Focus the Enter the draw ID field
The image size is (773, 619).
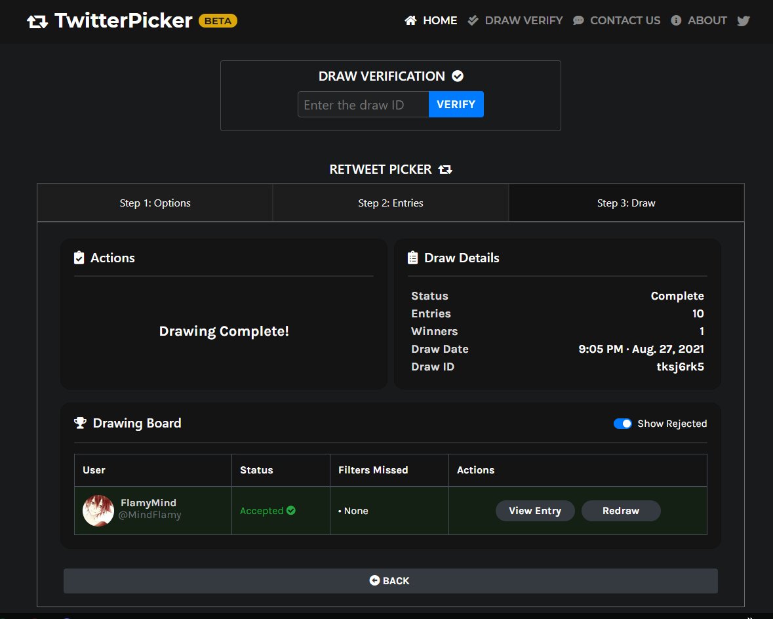[363, 104]
